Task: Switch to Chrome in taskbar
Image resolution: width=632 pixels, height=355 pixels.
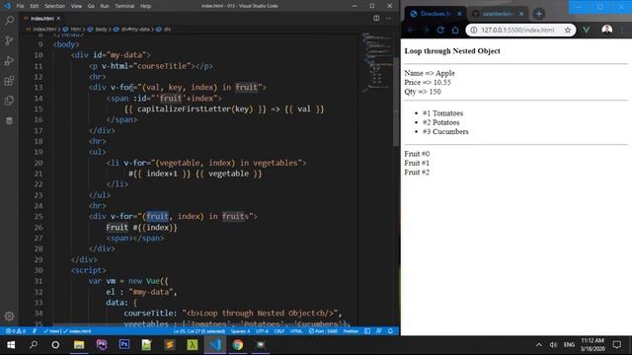Action: tap(238, 345)
